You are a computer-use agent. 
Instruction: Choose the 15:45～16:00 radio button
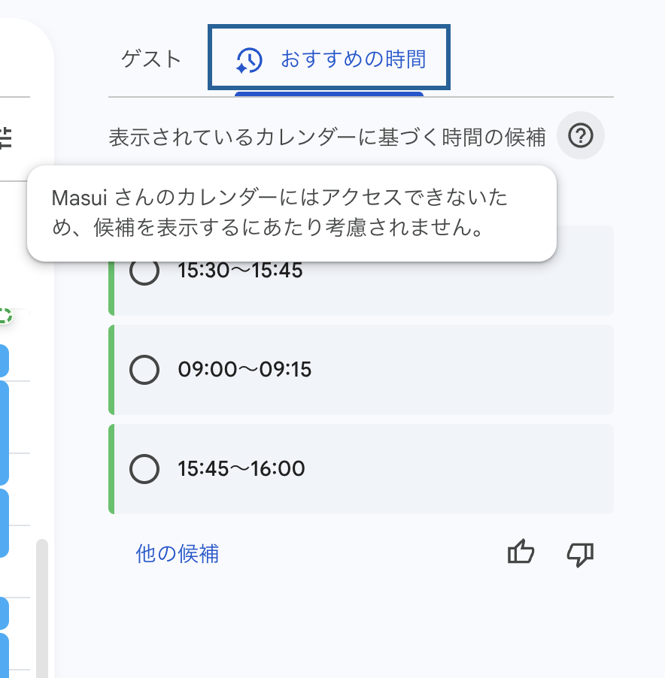[144, 469]
